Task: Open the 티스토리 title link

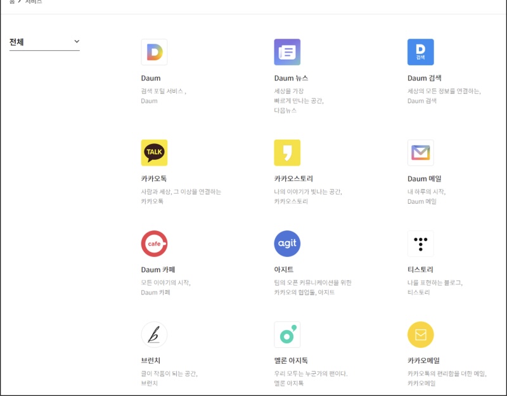Action: (x=420, y=270)
